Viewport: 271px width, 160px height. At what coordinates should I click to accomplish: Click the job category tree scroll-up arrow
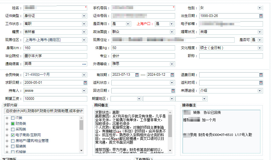(x=82, y=118)
